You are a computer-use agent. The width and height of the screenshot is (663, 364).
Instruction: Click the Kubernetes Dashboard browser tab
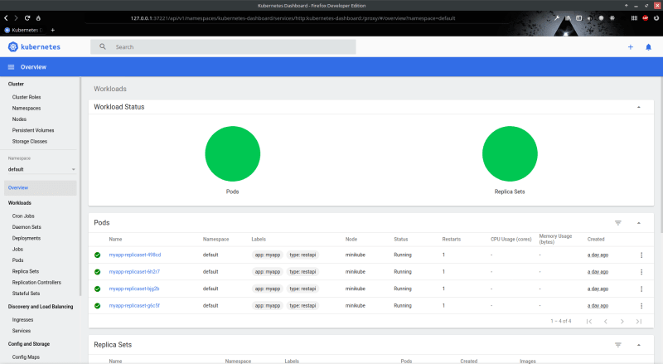click(x=25, y=30)
